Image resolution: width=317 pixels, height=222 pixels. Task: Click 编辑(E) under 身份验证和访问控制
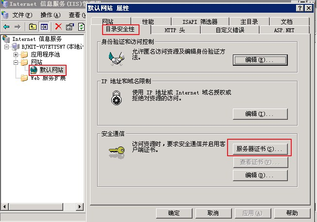point(260,60)
